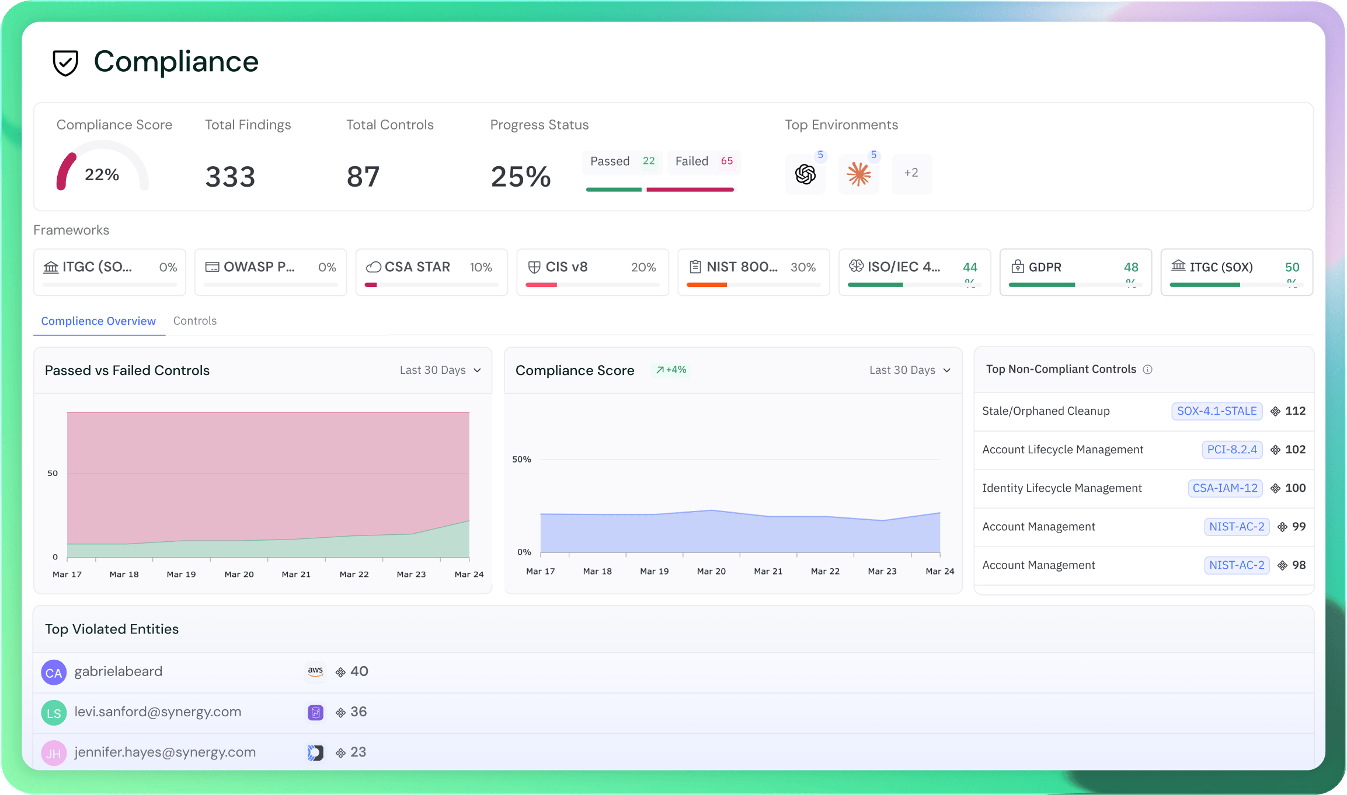Open the OpenAI environment icon
This screenshot has width=1347, height=795.
coord(805,174)
